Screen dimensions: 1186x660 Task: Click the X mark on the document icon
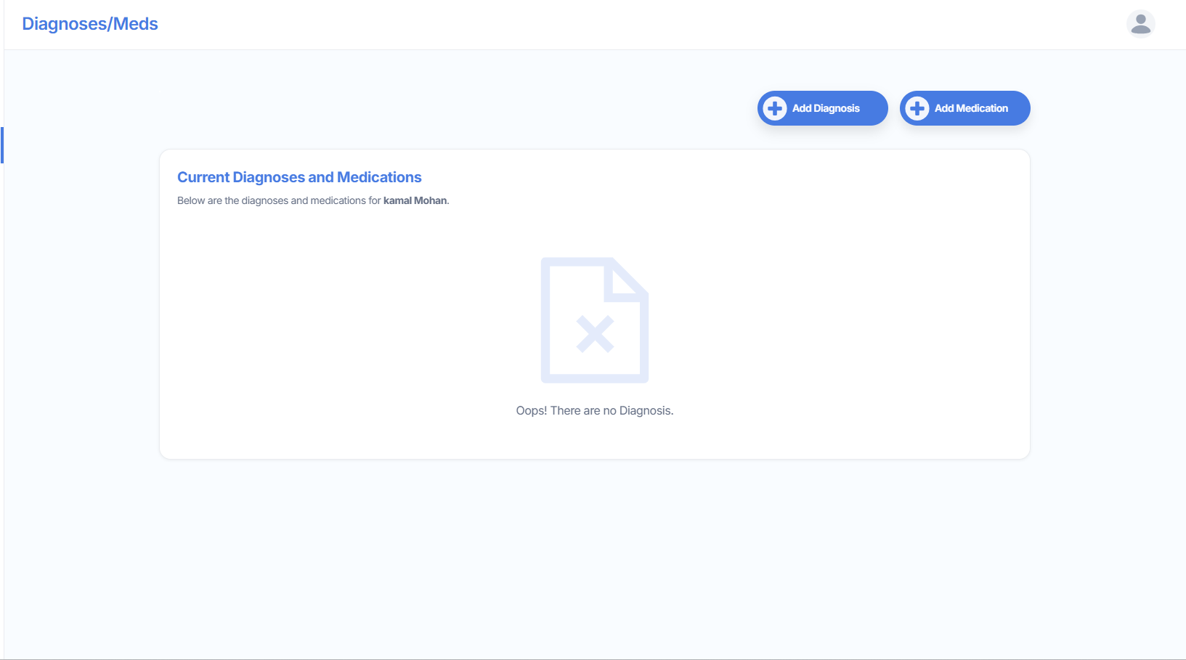coord(595,335)
